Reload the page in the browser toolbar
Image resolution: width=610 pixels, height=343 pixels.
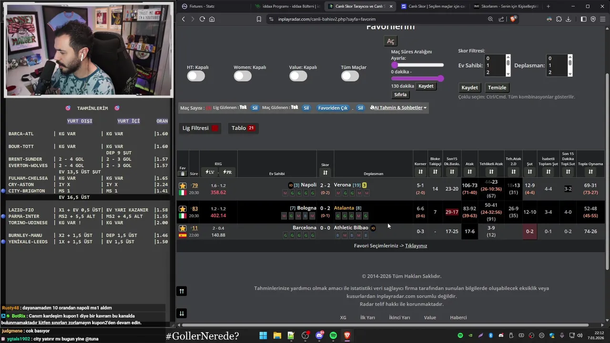tap(202, 19)
